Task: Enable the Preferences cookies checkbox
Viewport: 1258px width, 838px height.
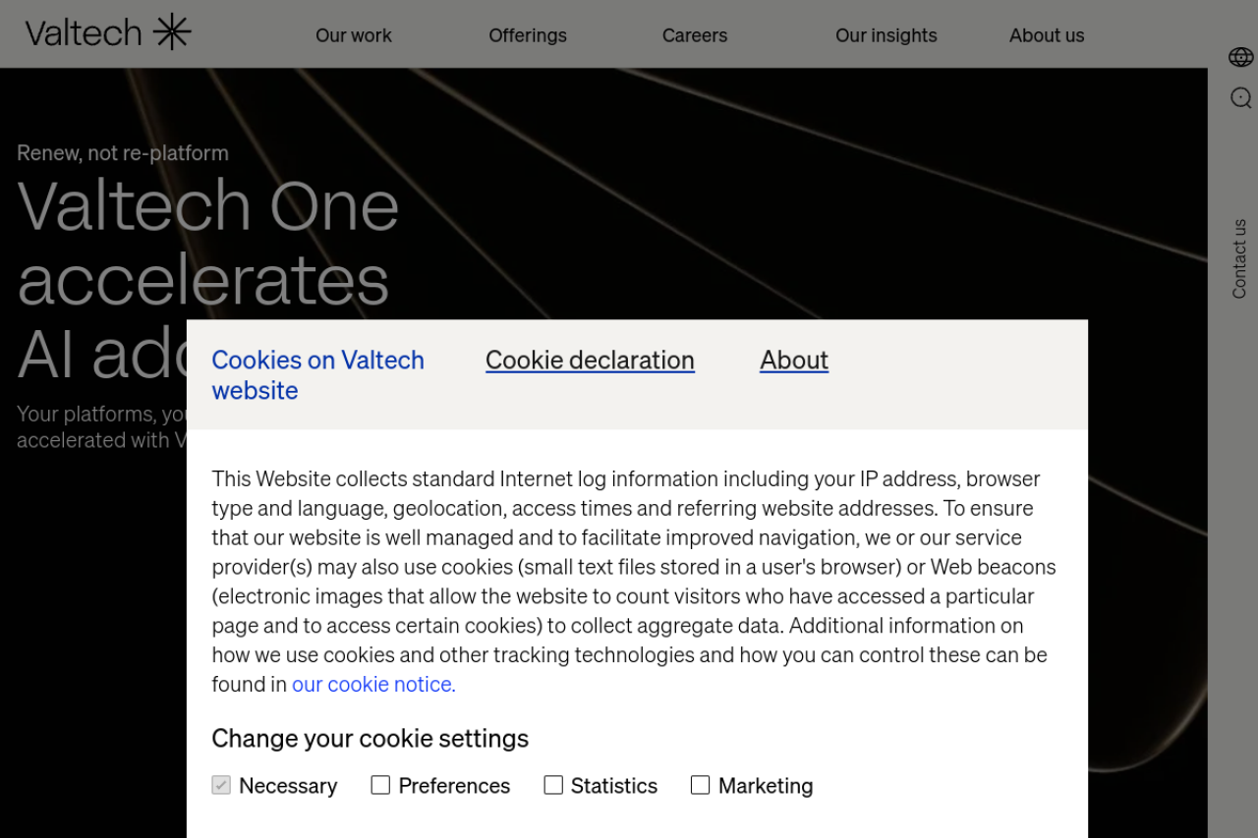Action: (380, 785)
